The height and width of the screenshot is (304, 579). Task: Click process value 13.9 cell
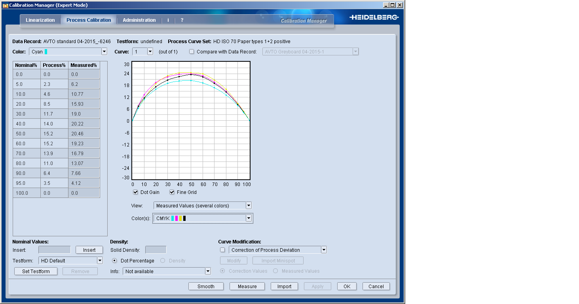(x=55, y=153)
